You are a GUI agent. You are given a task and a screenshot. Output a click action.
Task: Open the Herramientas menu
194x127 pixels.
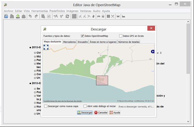[40, 11]
